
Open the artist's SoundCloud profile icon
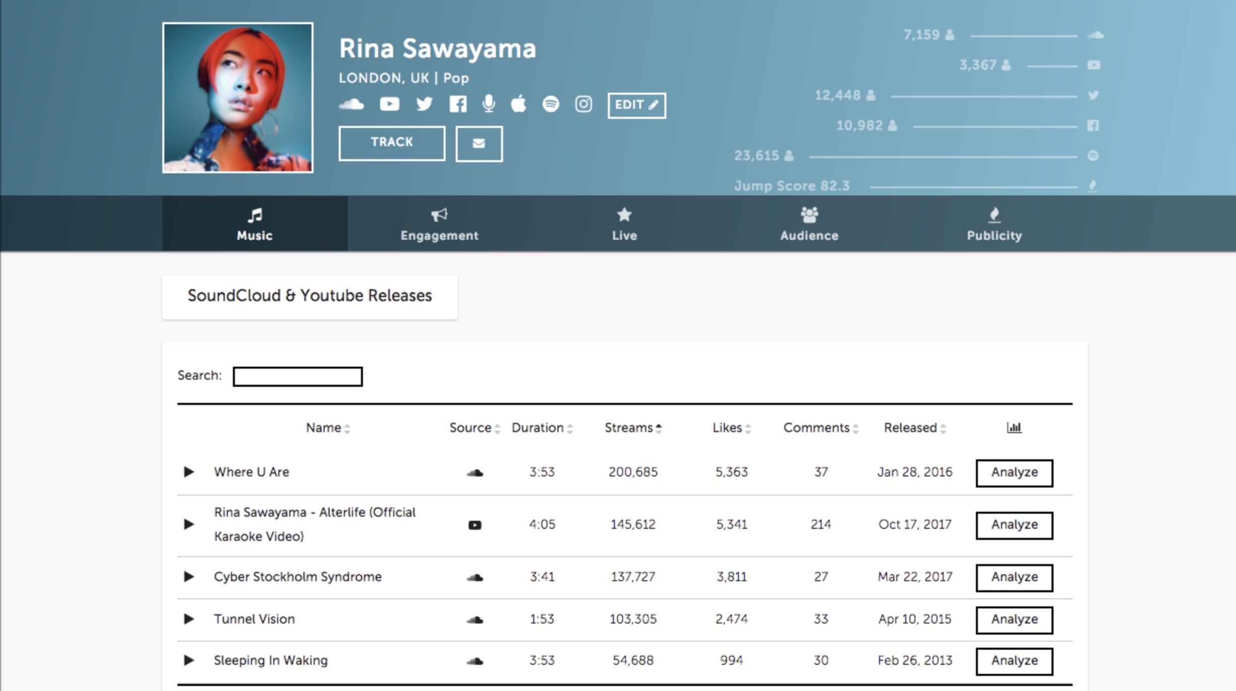point(351,104)
